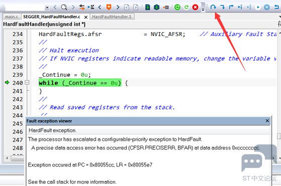This screenshot has height=186, width=281.
Task: Click the Find Previous arrow icon
Action: click(55, 8)
